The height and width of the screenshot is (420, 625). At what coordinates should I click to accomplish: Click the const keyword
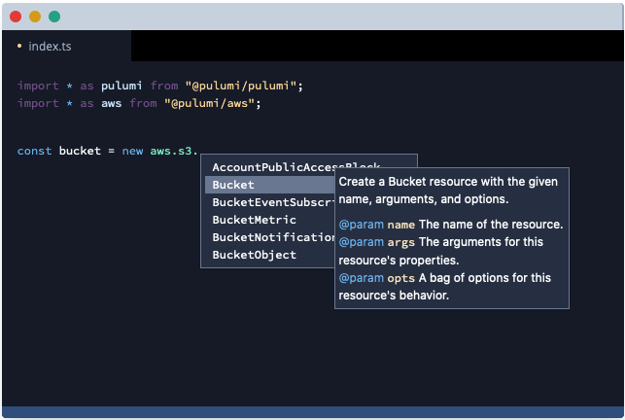(34, 151)
